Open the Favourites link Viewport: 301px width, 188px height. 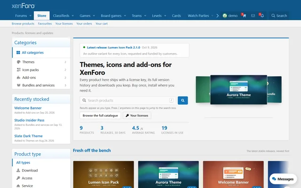click(x=45, y=23)
